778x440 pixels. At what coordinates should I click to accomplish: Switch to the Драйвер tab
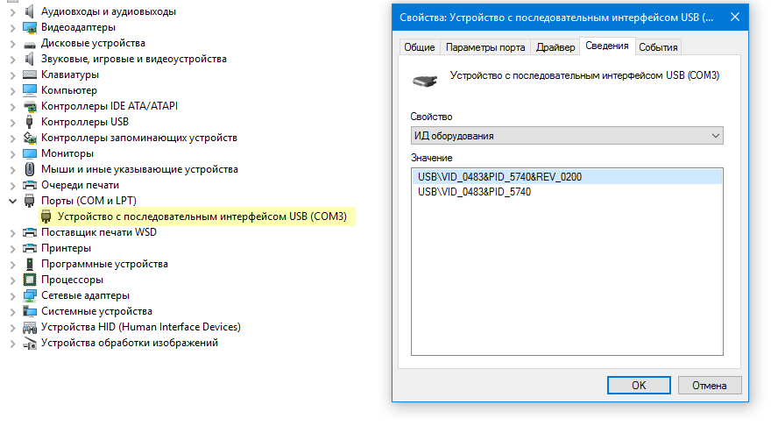point(555,47)
